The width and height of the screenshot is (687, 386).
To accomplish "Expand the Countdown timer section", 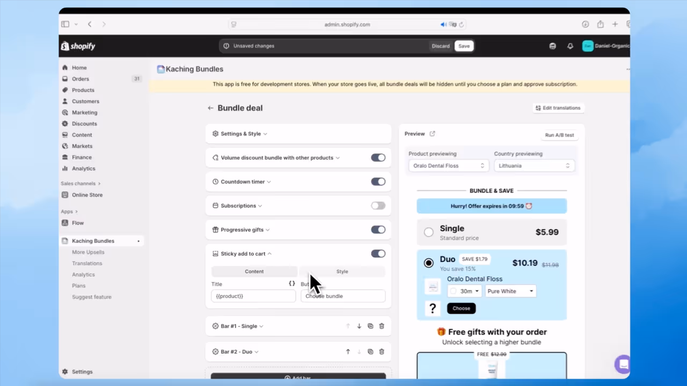I will point(242,182).
